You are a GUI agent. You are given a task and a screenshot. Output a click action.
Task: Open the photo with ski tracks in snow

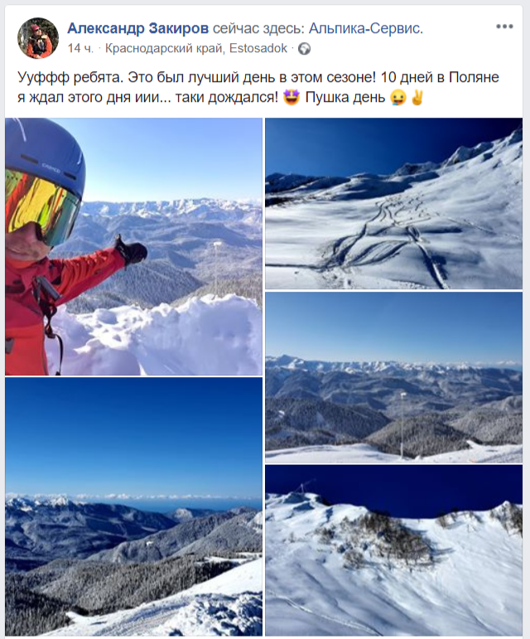pos(393,203)
